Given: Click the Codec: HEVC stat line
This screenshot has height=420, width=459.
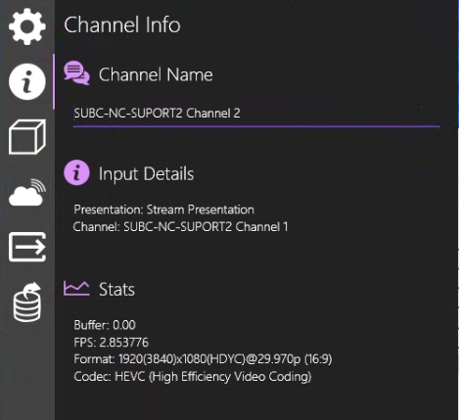Looking at the screenshot, I should (x=193, y=377).
